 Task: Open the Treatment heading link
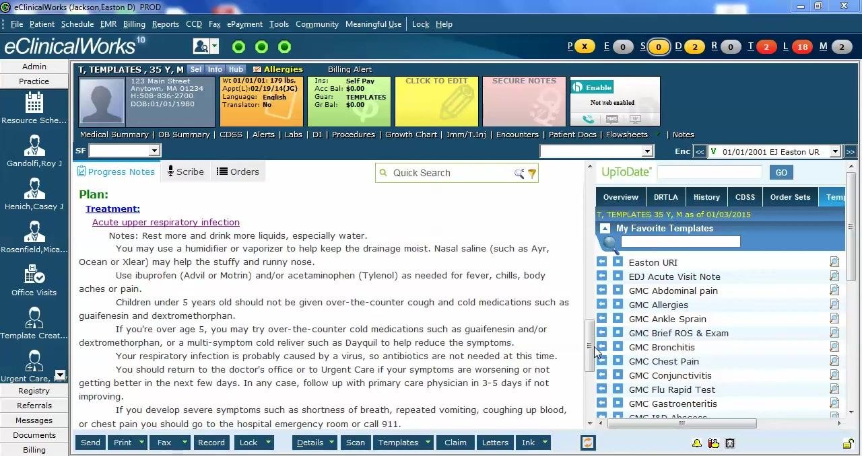tap(112, 208)
